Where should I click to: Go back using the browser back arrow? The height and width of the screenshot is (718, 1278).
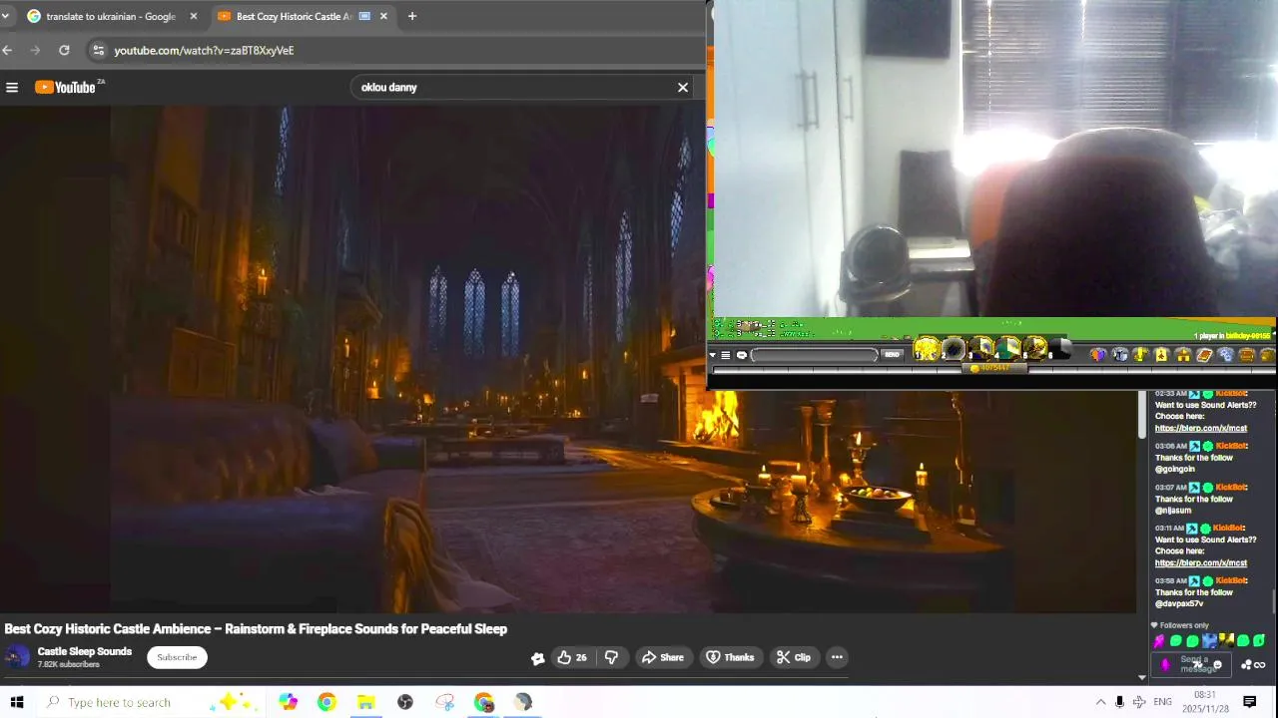tap(7, 50)
